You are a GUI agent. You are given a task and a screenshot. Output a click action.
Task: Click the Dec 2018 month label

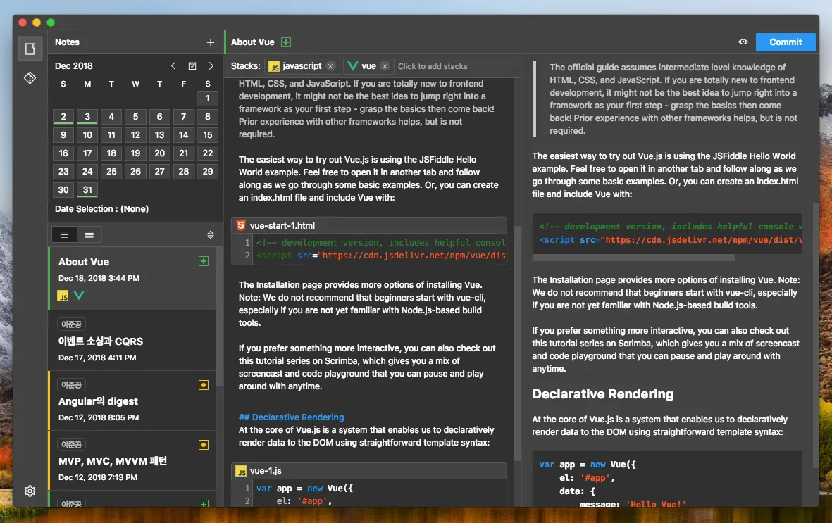(74, 65)
